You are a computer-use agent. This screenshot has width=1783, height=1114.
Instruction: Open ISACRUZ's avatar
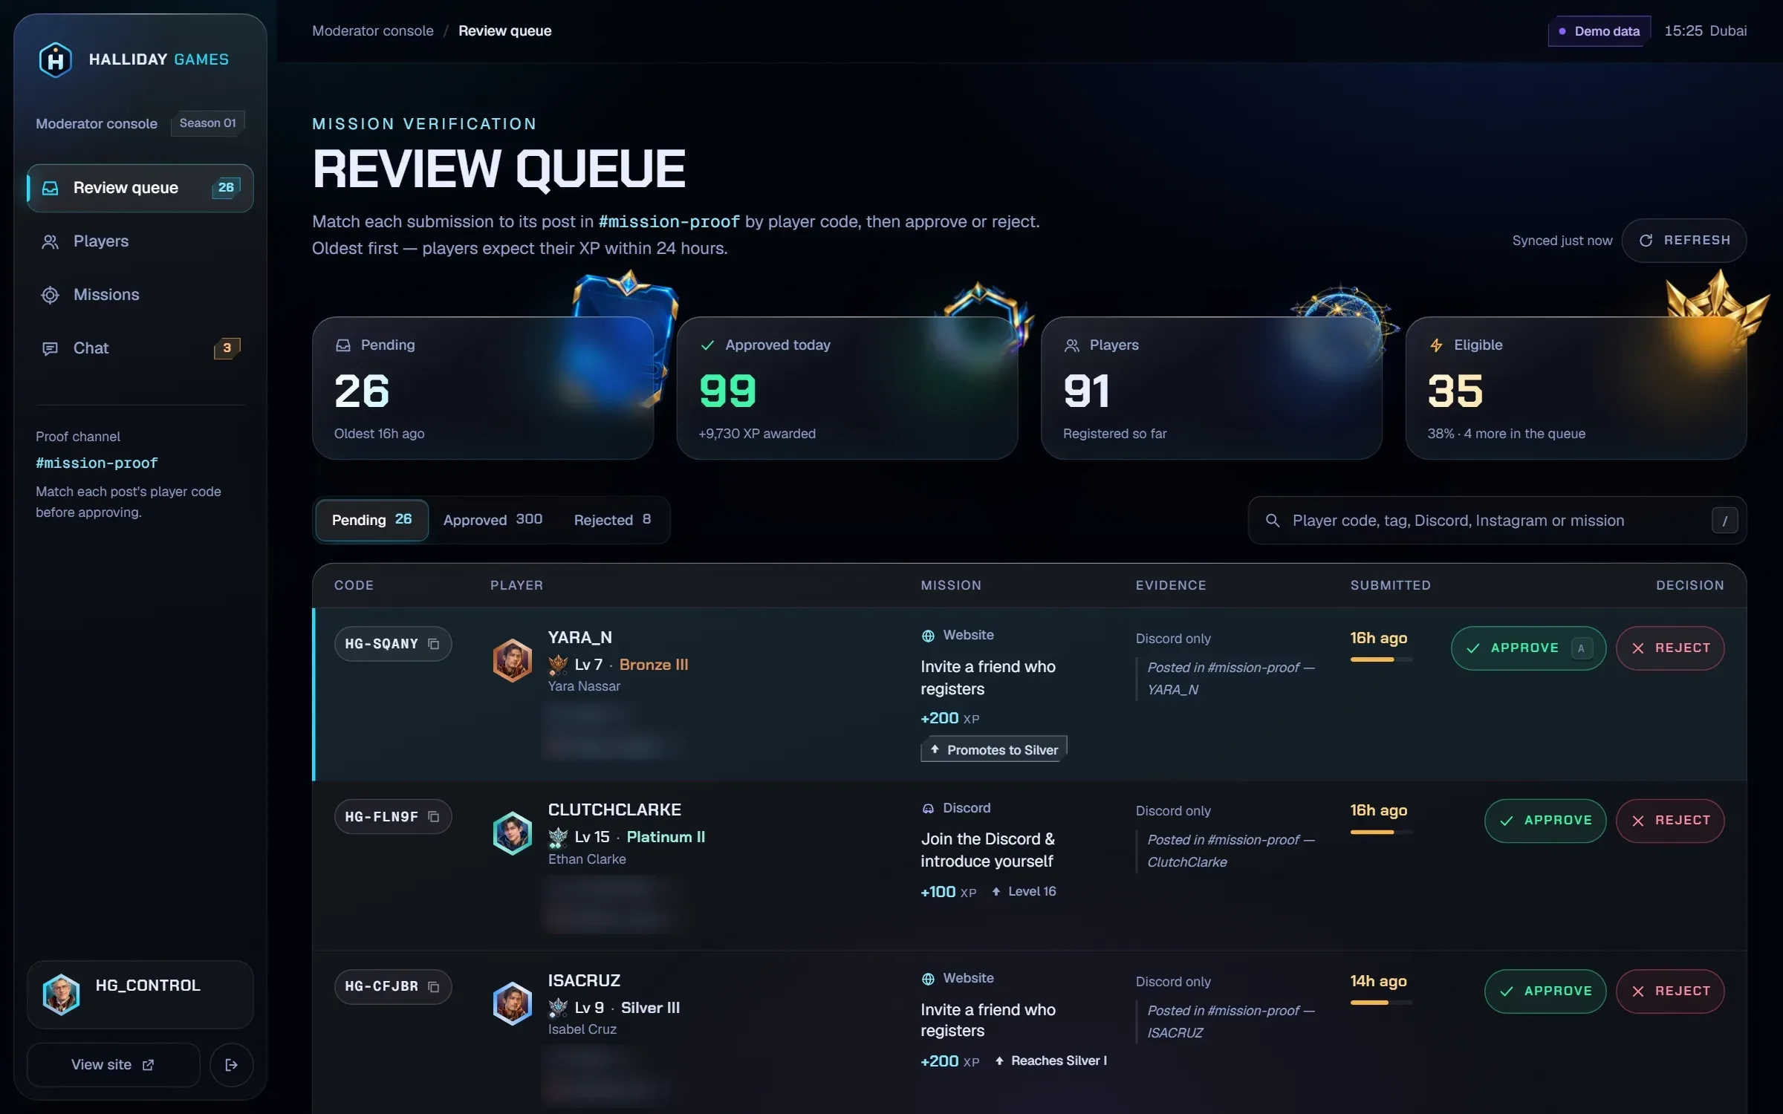tap(513, 1003)
